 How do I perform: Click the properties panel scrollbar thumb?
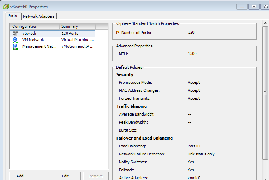pyautogui.click(x=265, y=93)
